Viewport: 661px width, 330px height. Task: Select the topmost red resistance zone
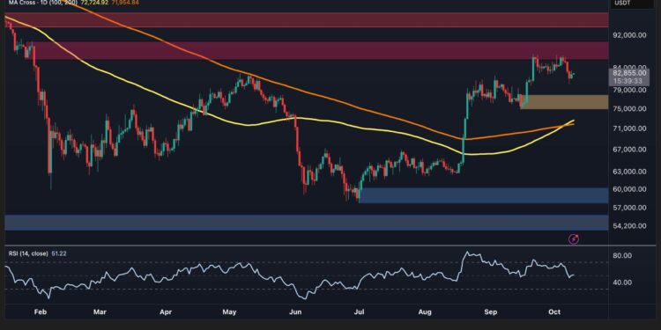tap(307, 19)
